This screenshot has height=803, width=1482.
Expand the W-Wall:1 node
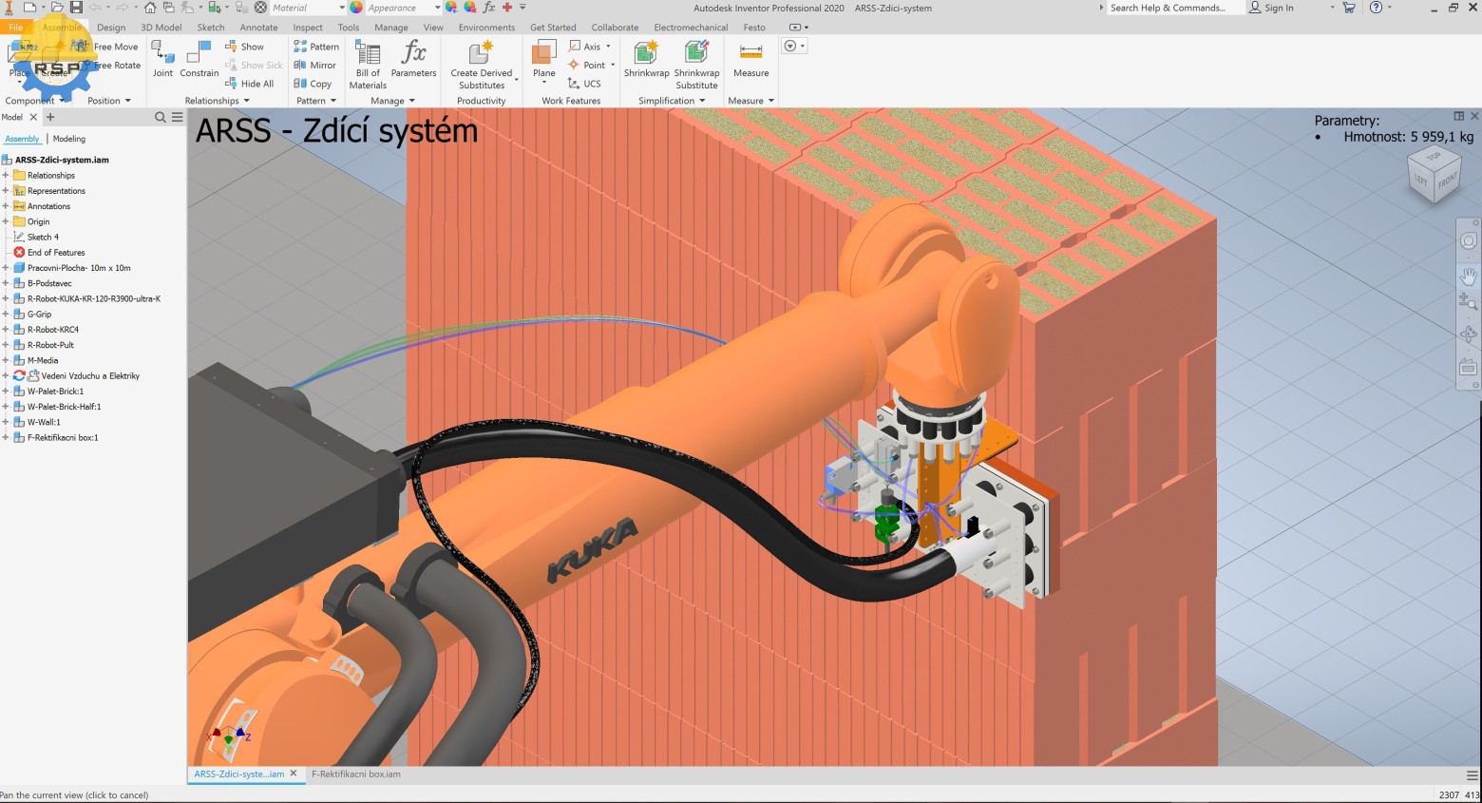coord(6,422)
